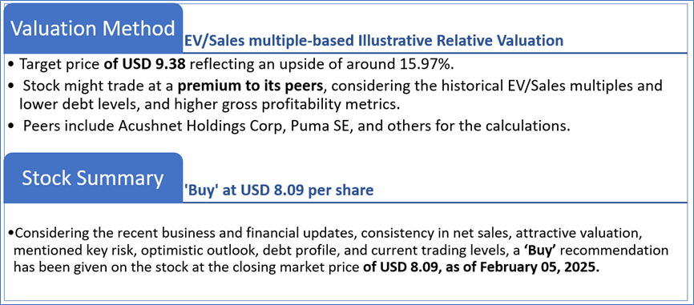Click the bullet before 'Target price'
The width and height of the screenshot is (694, 305).
pos(11,65)
